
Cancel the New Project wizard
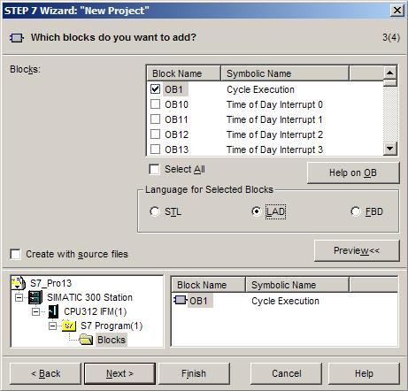[x=286, y=373]
